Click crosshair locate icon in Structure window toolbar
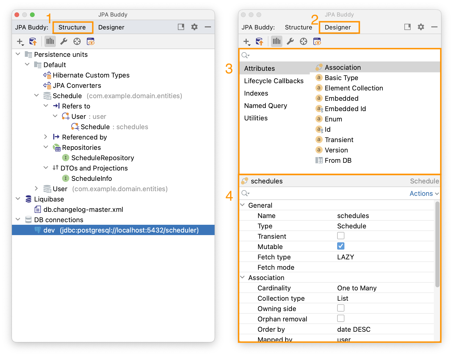 pyautogui.click(x=77, y=41)
